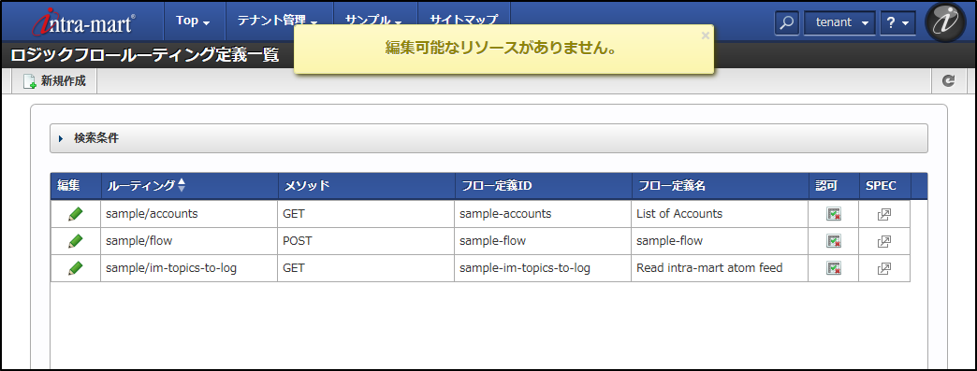Click the refresh icon in the toolbar

point(948,81)
